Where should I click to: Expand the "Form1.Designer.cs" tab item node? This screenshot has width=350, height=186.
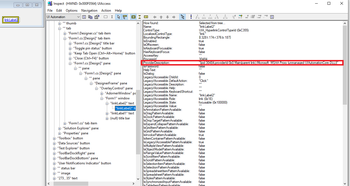click(65, 33)
